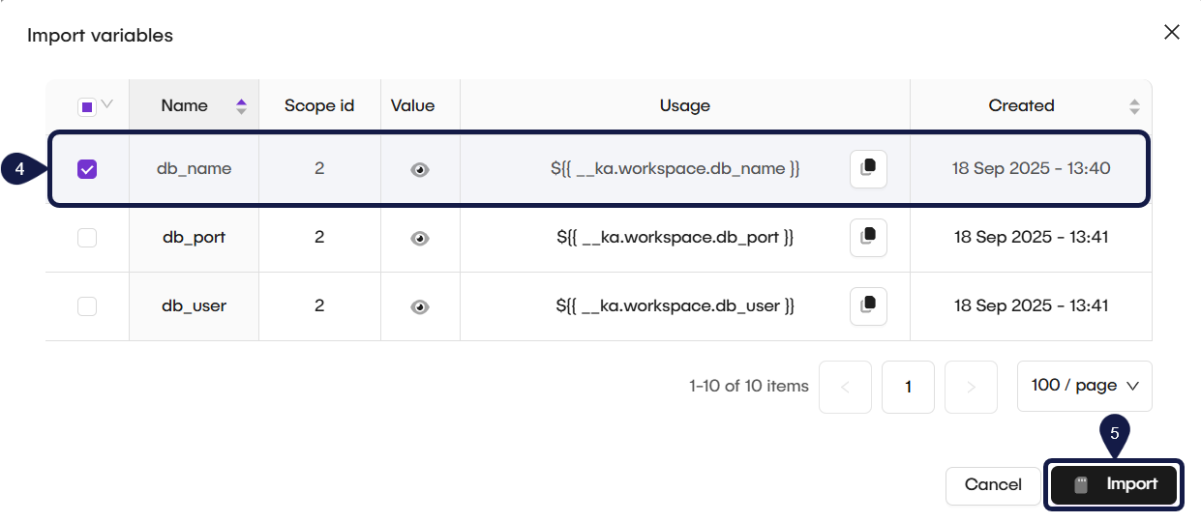This screenshot has height=522, width=1201.
Task: Select the db_port row checkbox
Action: click(x=87, y=238)
